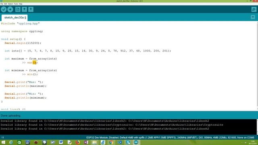This screenshot has width=258, height=145.
Task: Open File Explorer from the taskbar
Action: coord(94,142)
